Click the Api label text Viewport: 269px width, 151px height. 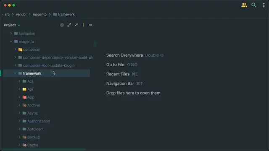coord(30,89)
